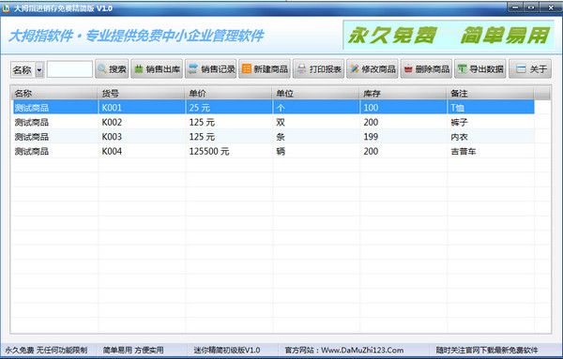
Task: Click the remark cell T恤
Action: pyautogui.click(x=458, y=108)
